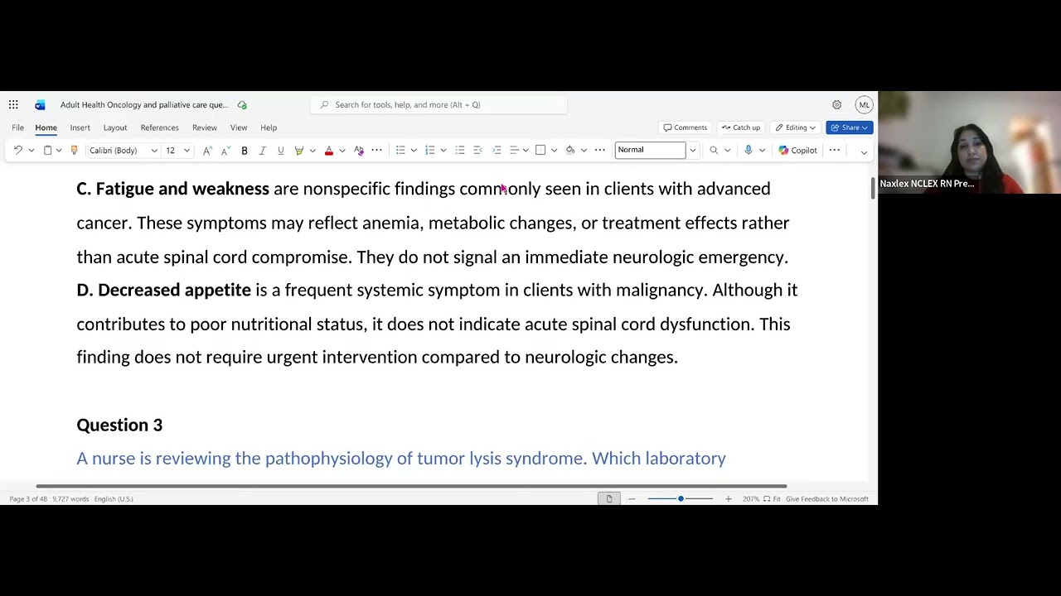Open more ribbon commands ellipsis
The width and height of the screenshot is (1061, 596).
(835, 151)
